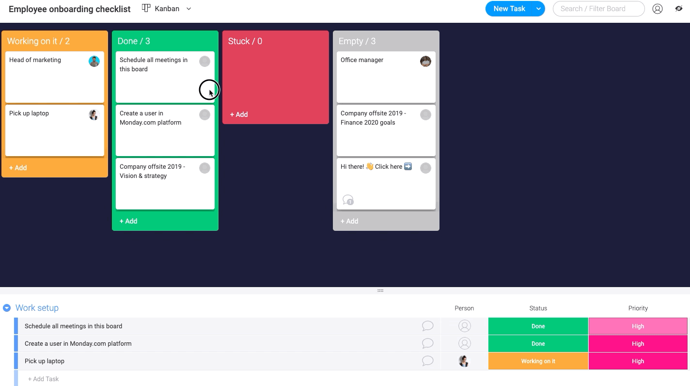Click the New Task button
Image resolution: width=690 pixels, height=386 pixels.
coord(509,9)
